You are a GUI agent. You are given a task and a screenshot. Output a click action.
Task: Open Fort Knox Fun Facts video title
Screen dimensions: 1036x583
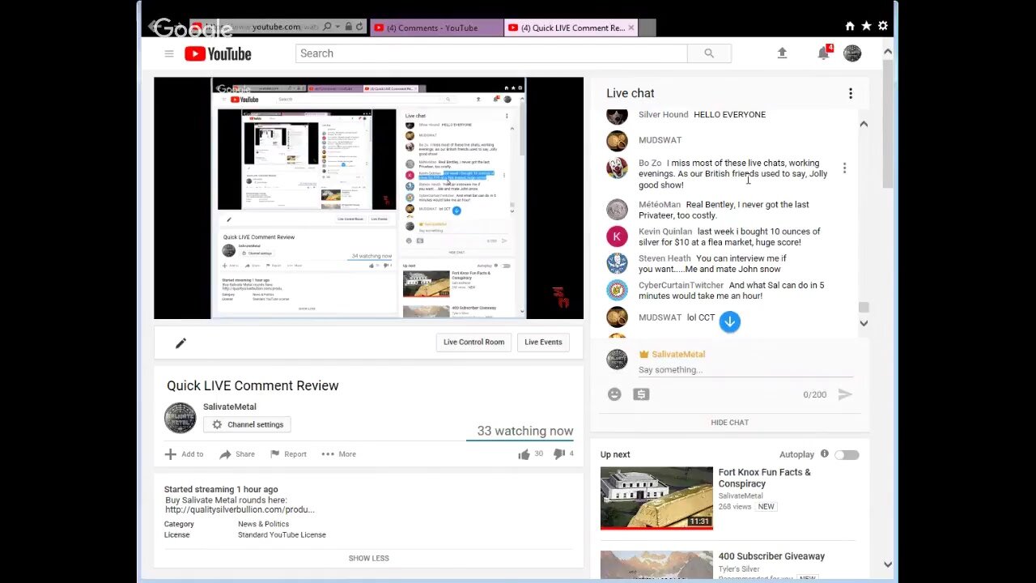tap(764, 478)
